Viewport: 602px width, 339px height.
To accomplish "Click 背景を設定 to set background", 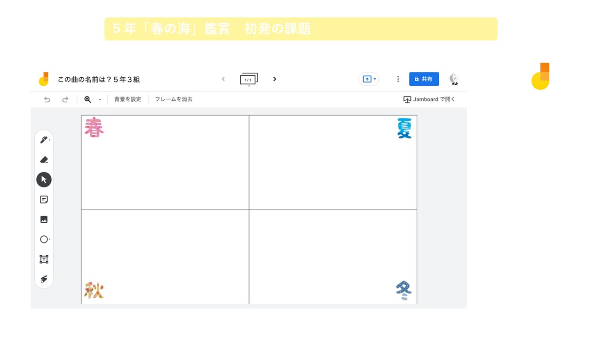I will coord(128,99).
